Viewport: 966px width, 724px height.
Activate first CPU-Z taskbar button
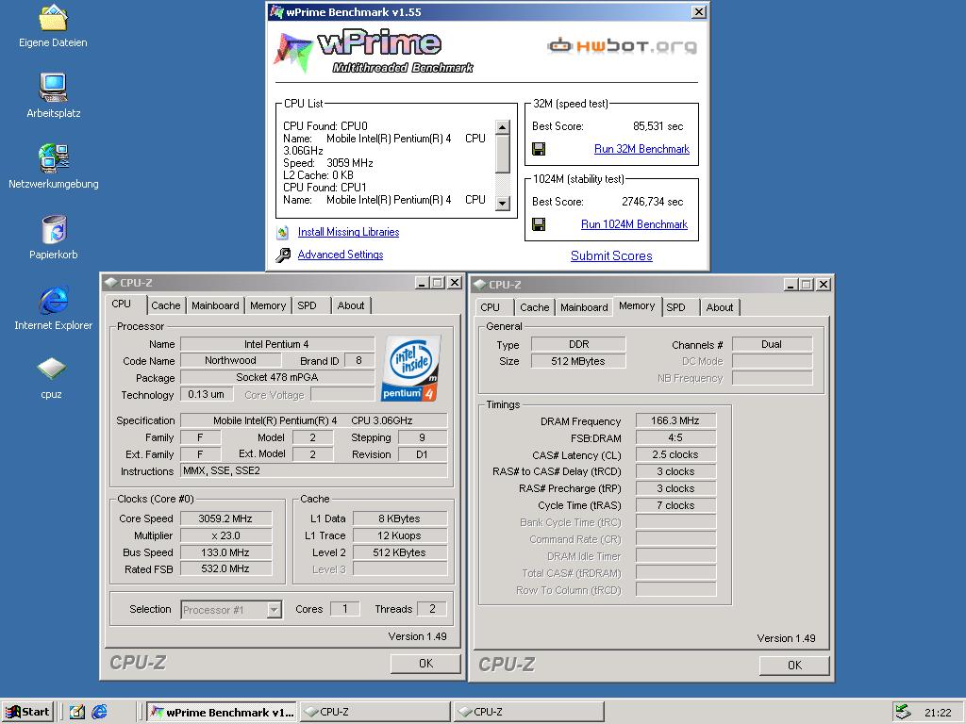tap(375, 713)
